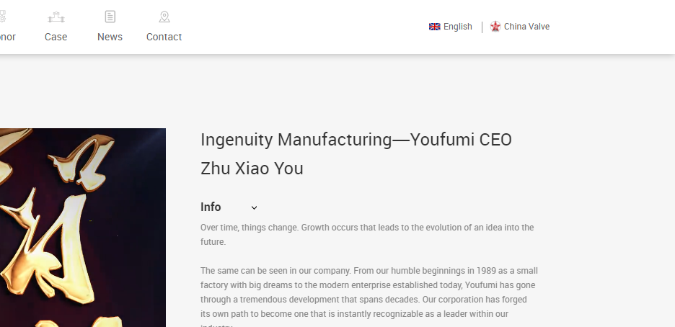
Task: Open the partially visible Honor menu label
Action: [x=8, y=37]
